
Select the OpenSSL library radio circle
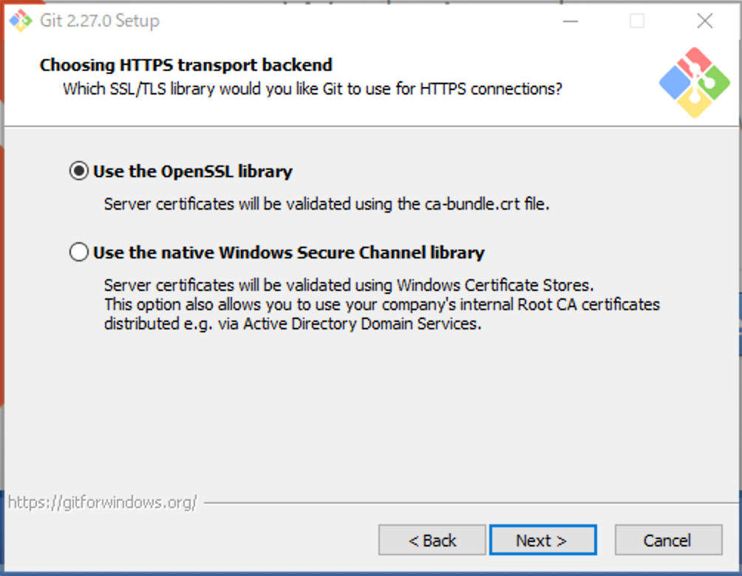[x=78, y=172]
